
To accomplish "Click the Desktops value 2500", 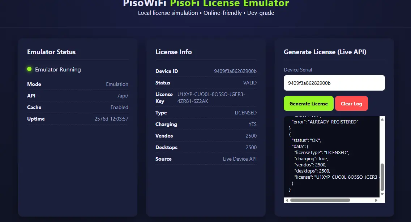I will [251, 147].
